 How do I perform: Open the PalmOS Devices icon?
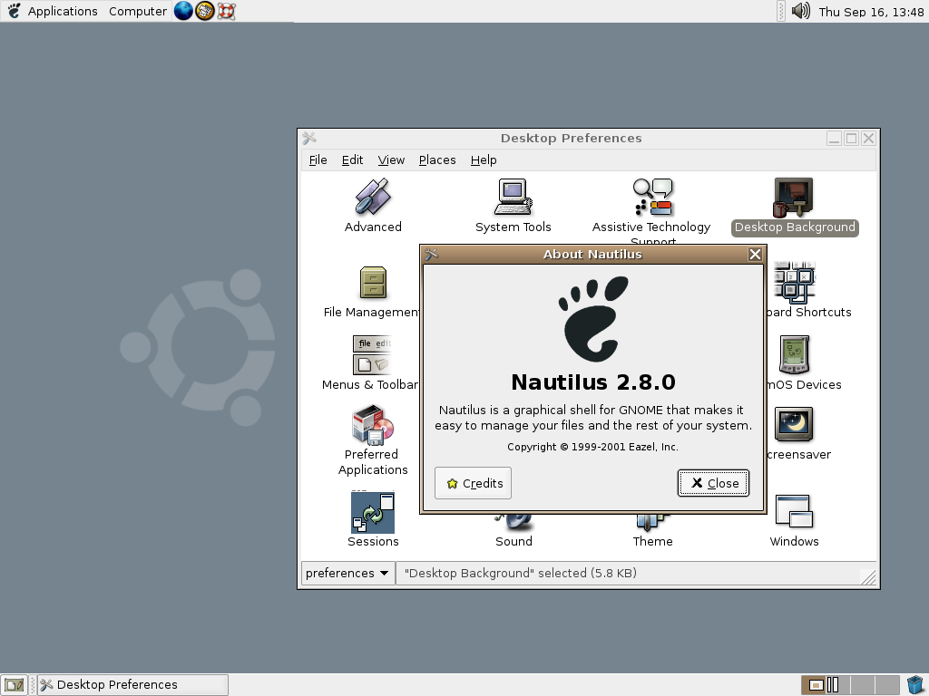pyautogui.click(x=794, y=354)
